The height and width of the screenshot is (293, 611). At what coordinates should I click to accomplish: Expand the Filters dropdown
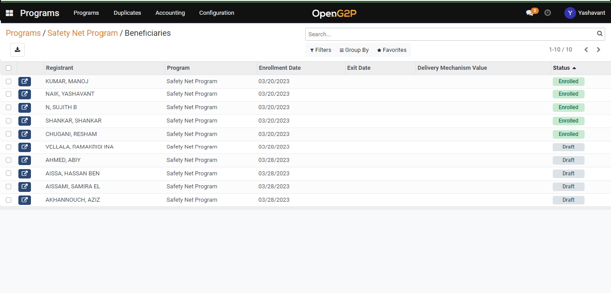[321, 50]
